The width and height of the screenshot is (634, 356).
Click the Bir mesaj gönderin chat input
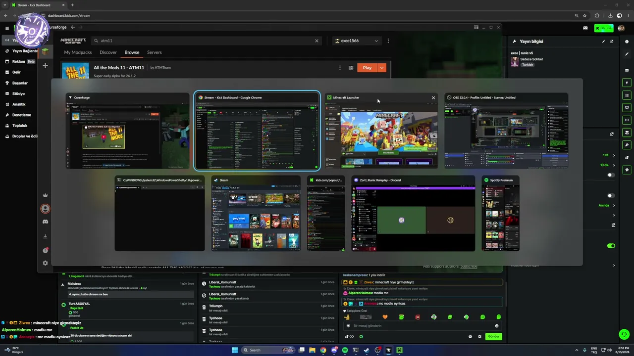tap(423, 326)
